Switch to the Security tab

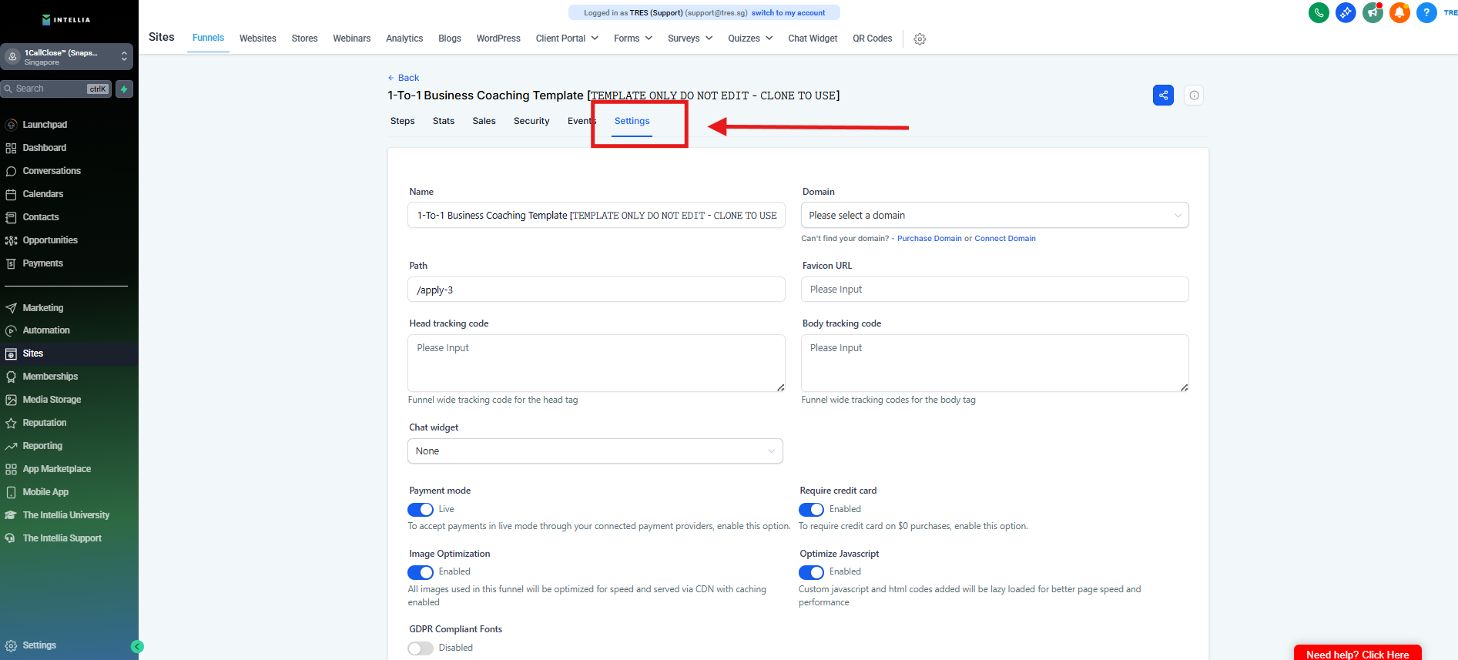531,122
